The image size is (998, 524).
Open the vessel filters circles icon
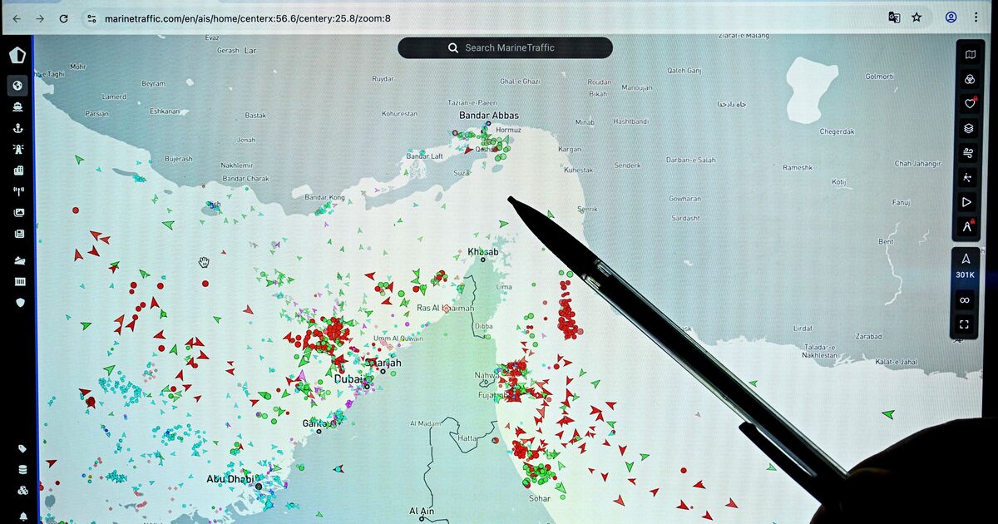(x=969, y=79)
